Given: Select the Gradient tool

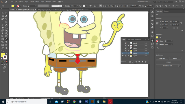Looking at the screenshot, I should (3, 39).
